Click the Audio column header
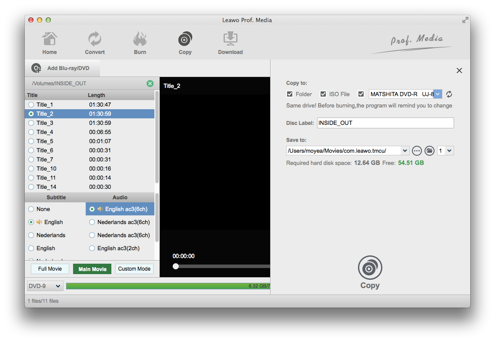This screenshot has height=342, width=495. coord(120,198)
